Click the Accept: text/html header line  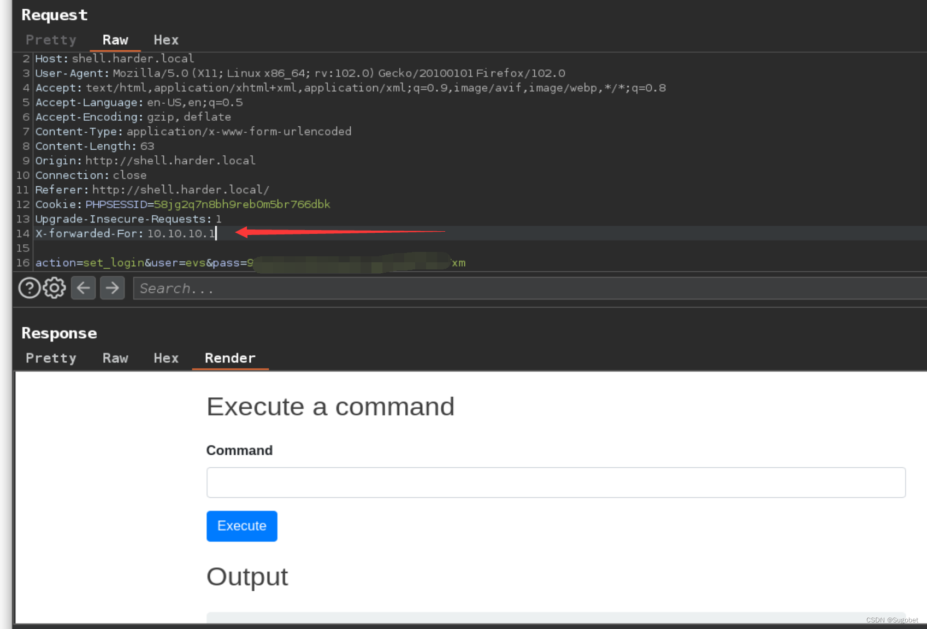pyautogui.click(x=351, y=88)
